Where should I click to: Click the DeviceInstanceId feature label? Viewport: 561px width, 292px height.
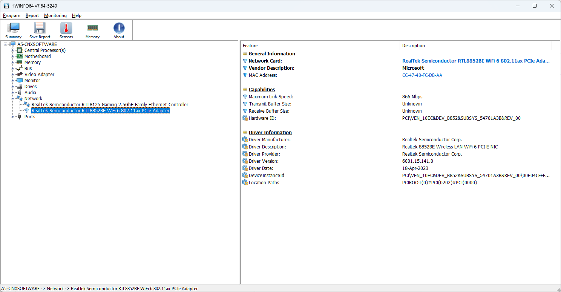(x=267, y=176)
